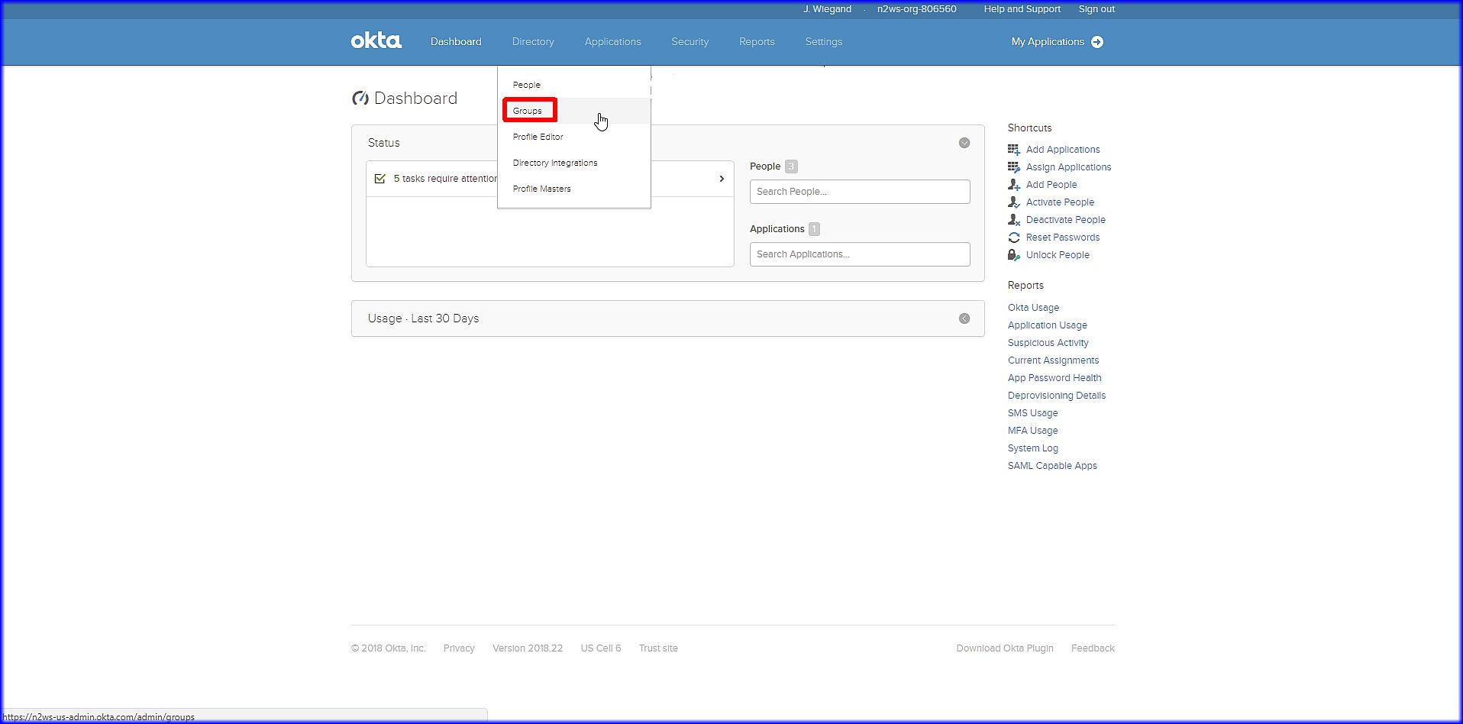Click the Dashboard gauge icon
Viewport: 1463px width, 724px height.
360,99
